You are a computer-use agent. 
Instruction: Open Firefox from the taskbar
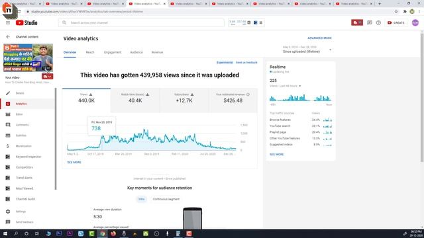tap(113, 233)
